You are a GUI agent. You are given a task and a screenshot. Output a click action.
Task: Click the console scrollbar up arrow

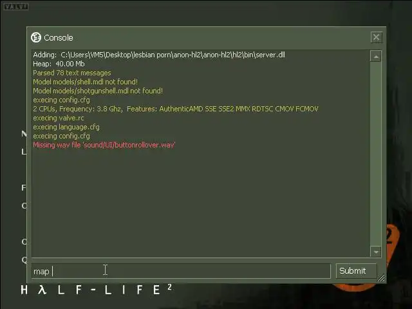click(x=376, y=56)
